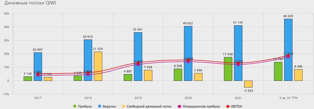Click the green 17 536 profit bar
Viewport: 314px width, 109px height.
[x=228, y=69]
